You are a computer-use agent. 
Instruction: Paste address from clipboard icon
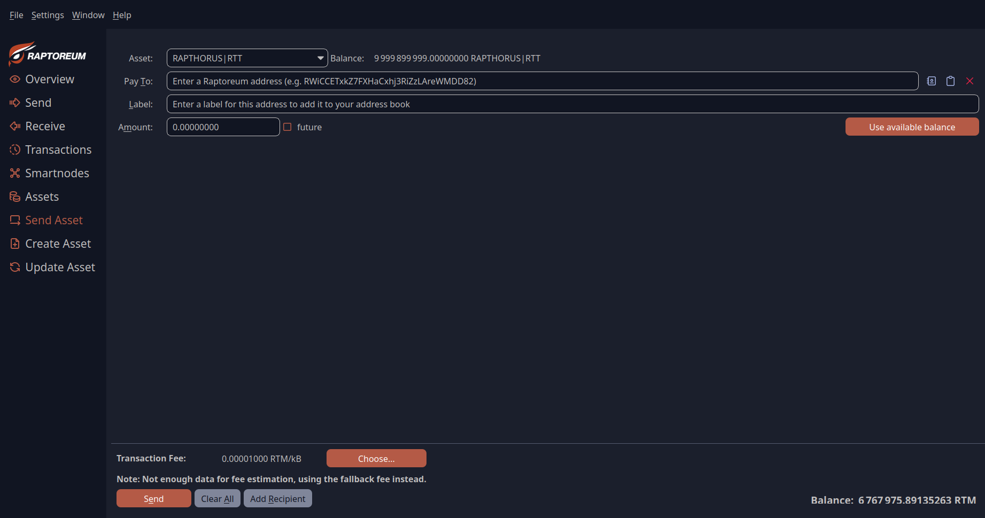click(950, 81)
